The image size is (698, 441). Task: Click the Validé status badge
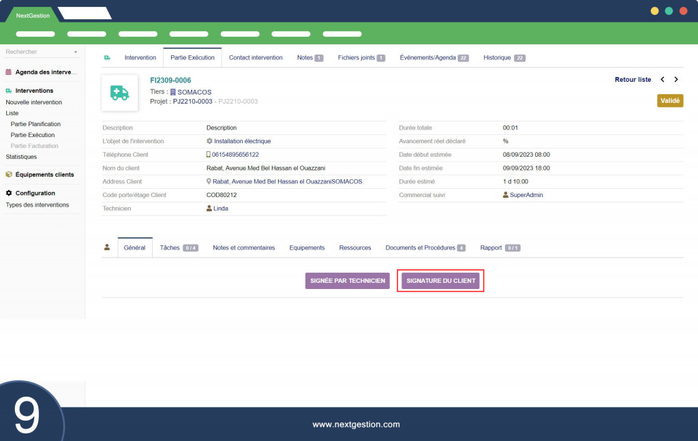(670, 101)
